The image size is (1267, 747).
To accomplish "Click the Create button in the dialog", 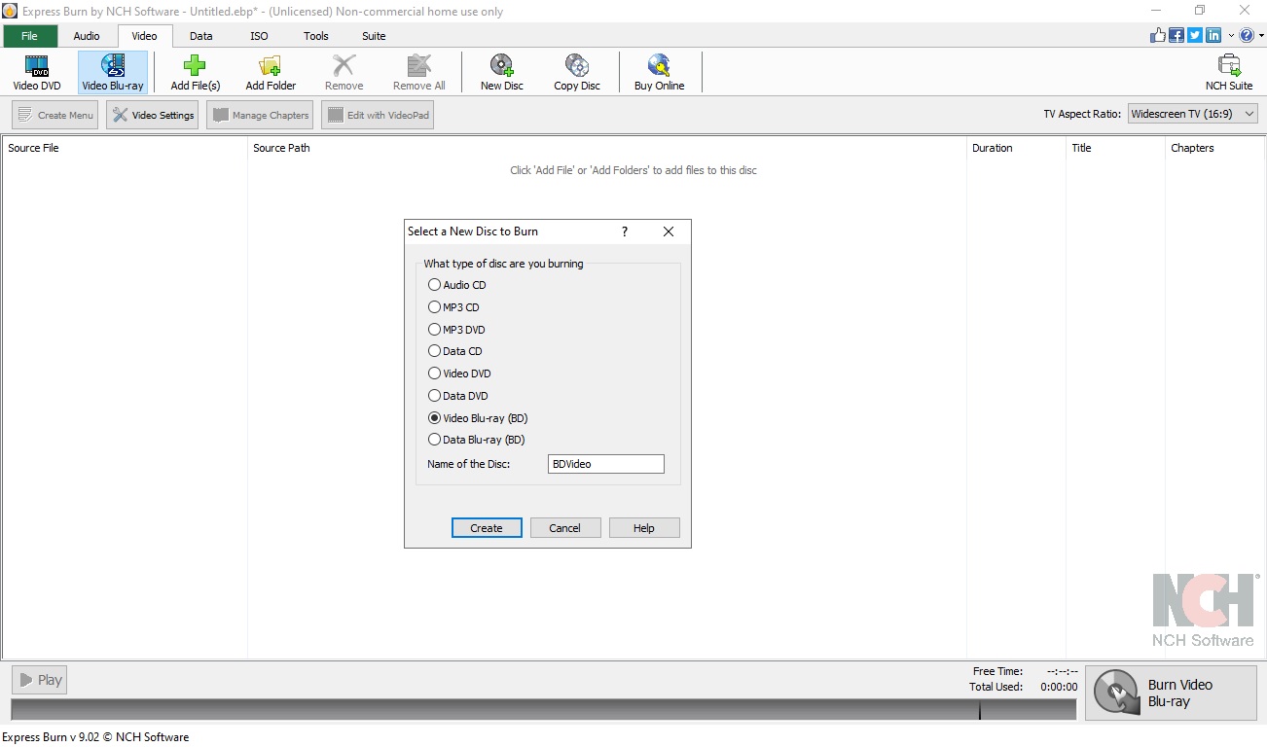I will [x=487, y=528].
